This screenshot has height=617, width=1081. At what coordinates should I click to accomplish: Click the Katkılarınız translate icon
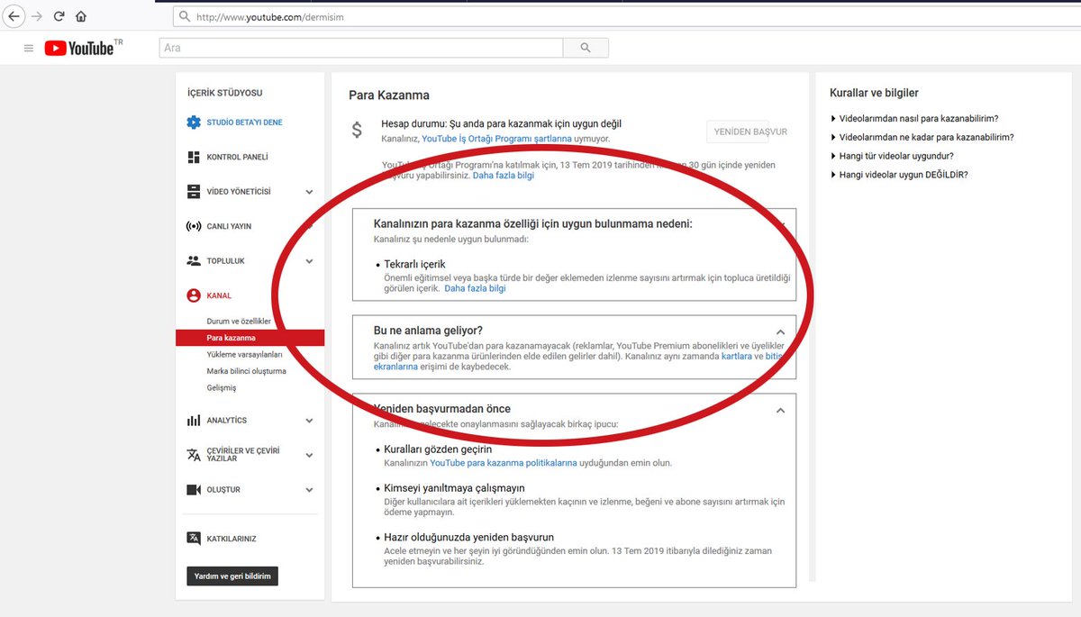[194, 539]
